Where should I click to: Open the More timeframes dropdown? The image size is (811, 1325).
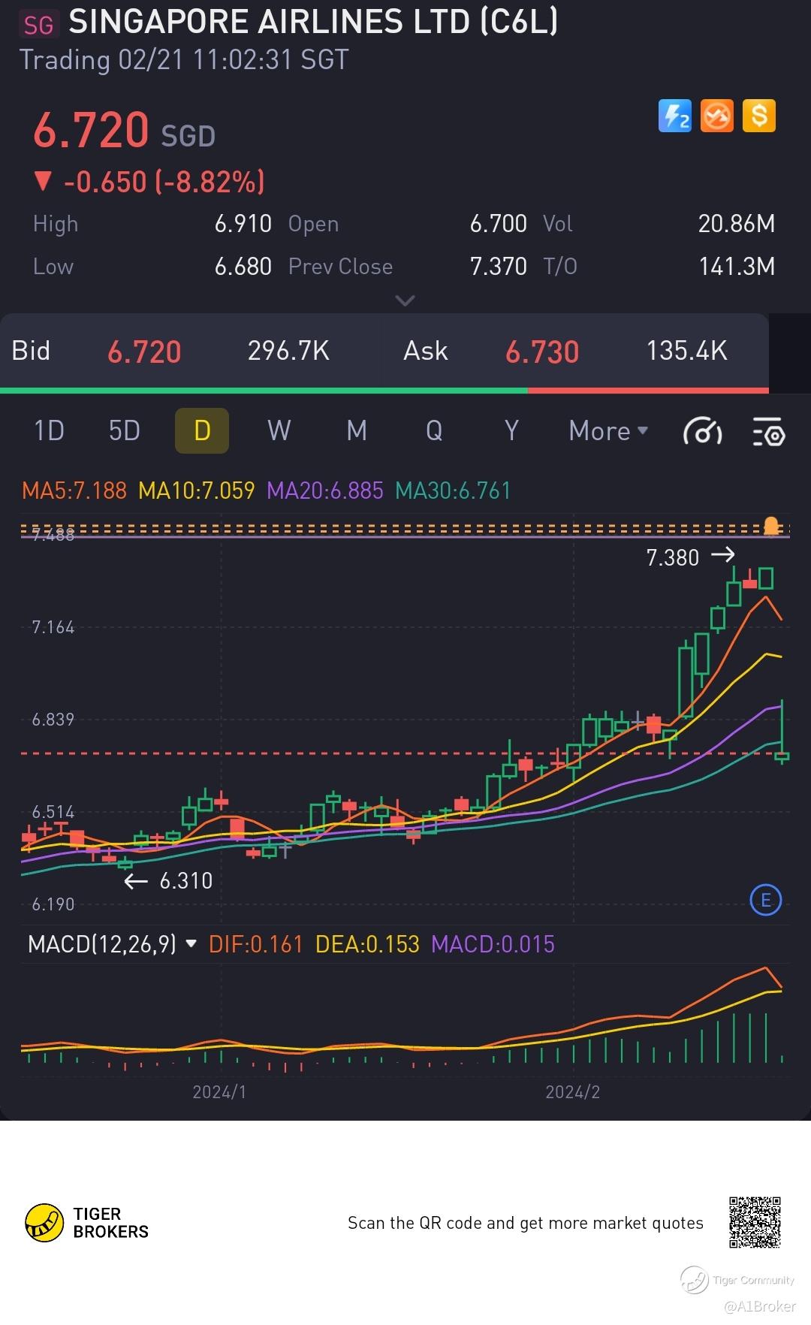pyautogui.click(x=608, y=431)
